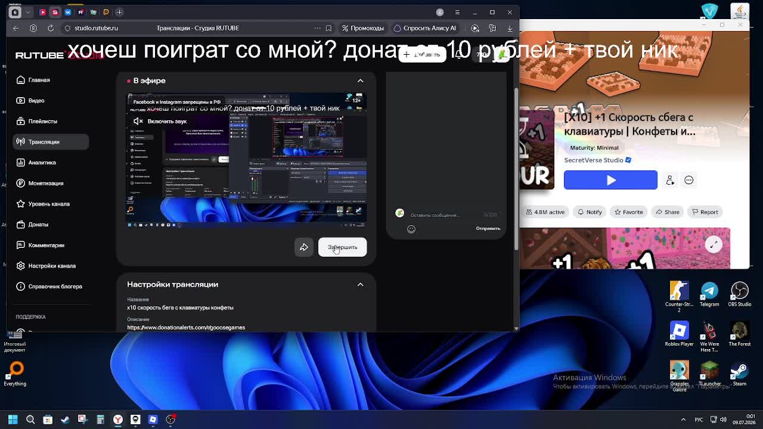Expand the Roblox game image fullscreen

(714, 244)
